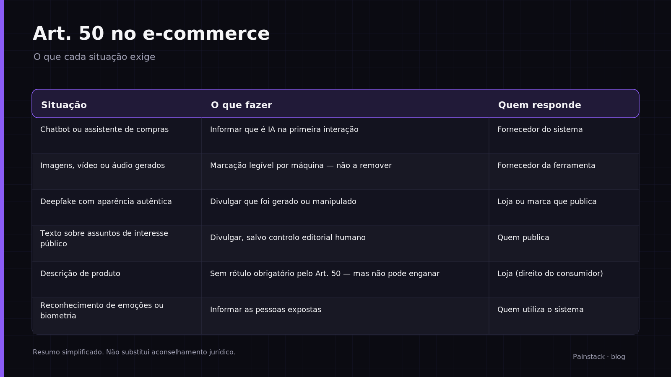Select cell 'Divulgar, salvo controlo editorial humano'
This screenshot has width=671, height=377.
(x=345, y=244)
